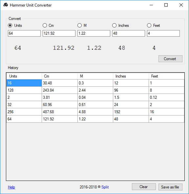Click the Clear button
Viewport: 189px width, 194px height.
[144, 187]
